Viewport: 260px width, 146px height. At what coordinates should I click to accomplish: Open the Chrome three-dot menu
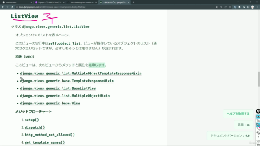point(257,7)
